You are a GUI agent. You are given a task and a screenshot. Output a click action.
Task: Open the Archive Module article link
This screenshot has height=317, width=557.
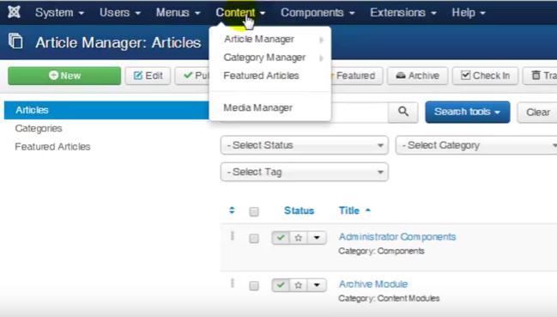373,284
